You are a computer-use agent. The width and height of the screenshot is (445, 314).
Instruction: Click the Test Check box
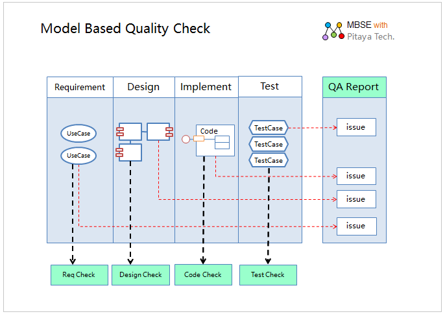[268, 275]
